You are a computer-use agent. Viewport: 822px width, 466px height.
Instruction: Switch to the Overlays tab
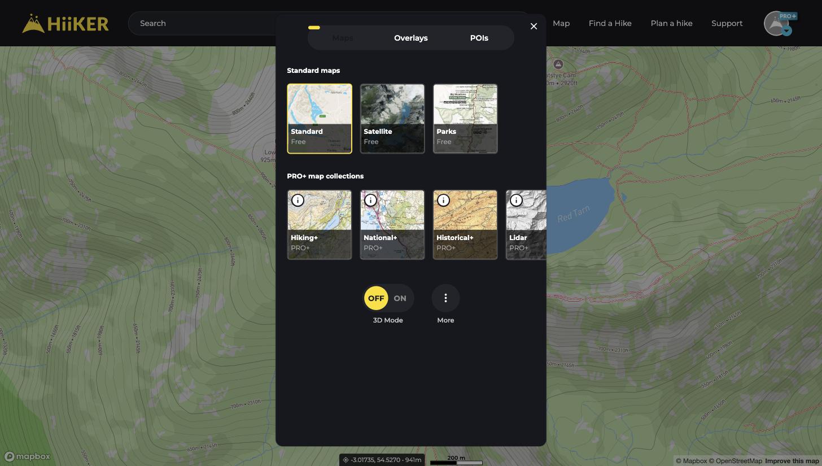point(411,38)
